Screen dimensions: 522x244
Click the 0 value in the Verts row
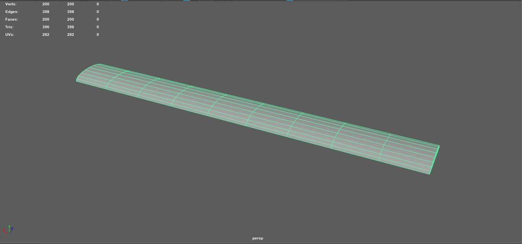[x=98, y=4]
